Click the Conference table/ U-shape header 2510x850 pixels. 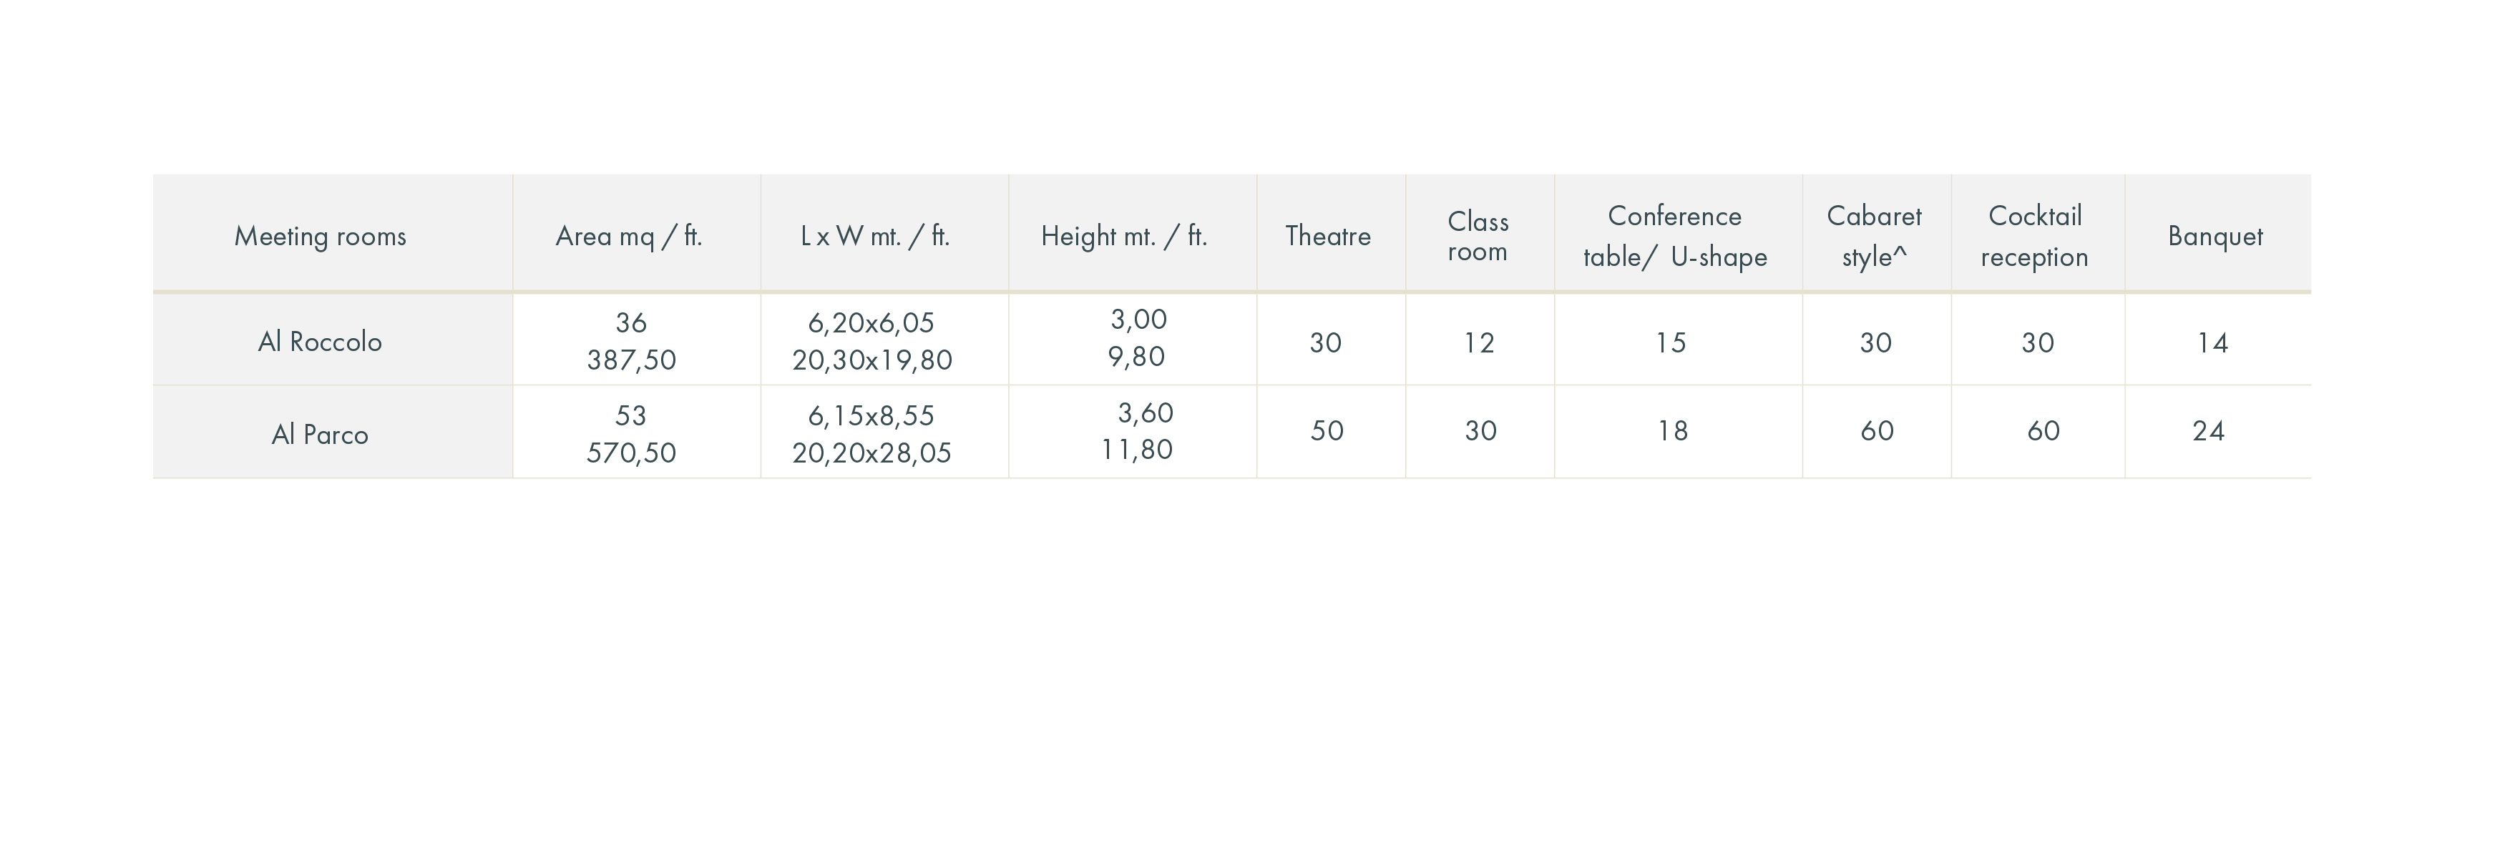(x=1674, y=236)
